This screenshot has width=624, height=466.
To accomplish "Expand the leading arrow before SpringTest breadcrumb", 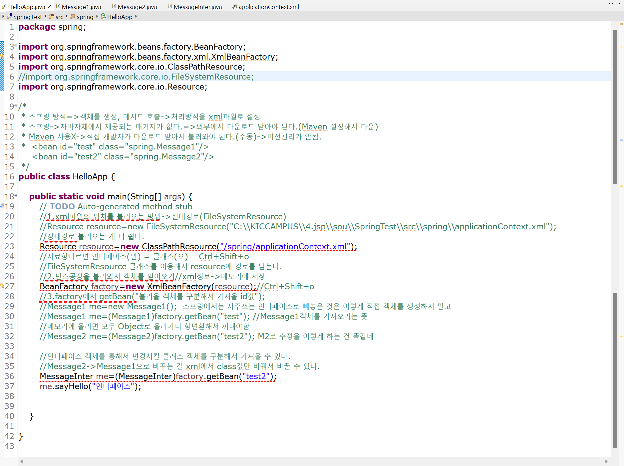I will point(3,16).
